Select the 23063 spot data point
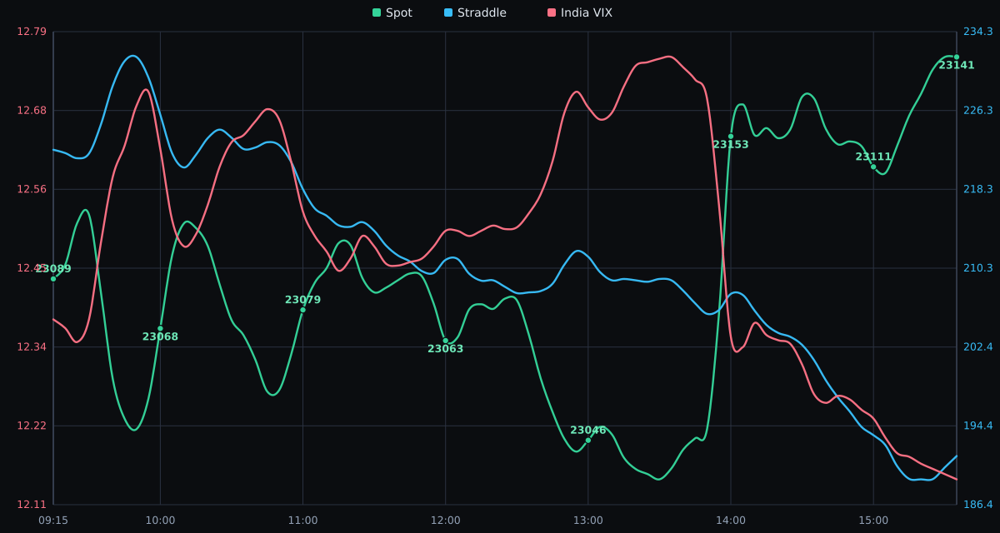Viewport: 1000px width, 533px height. coord(445,341)
